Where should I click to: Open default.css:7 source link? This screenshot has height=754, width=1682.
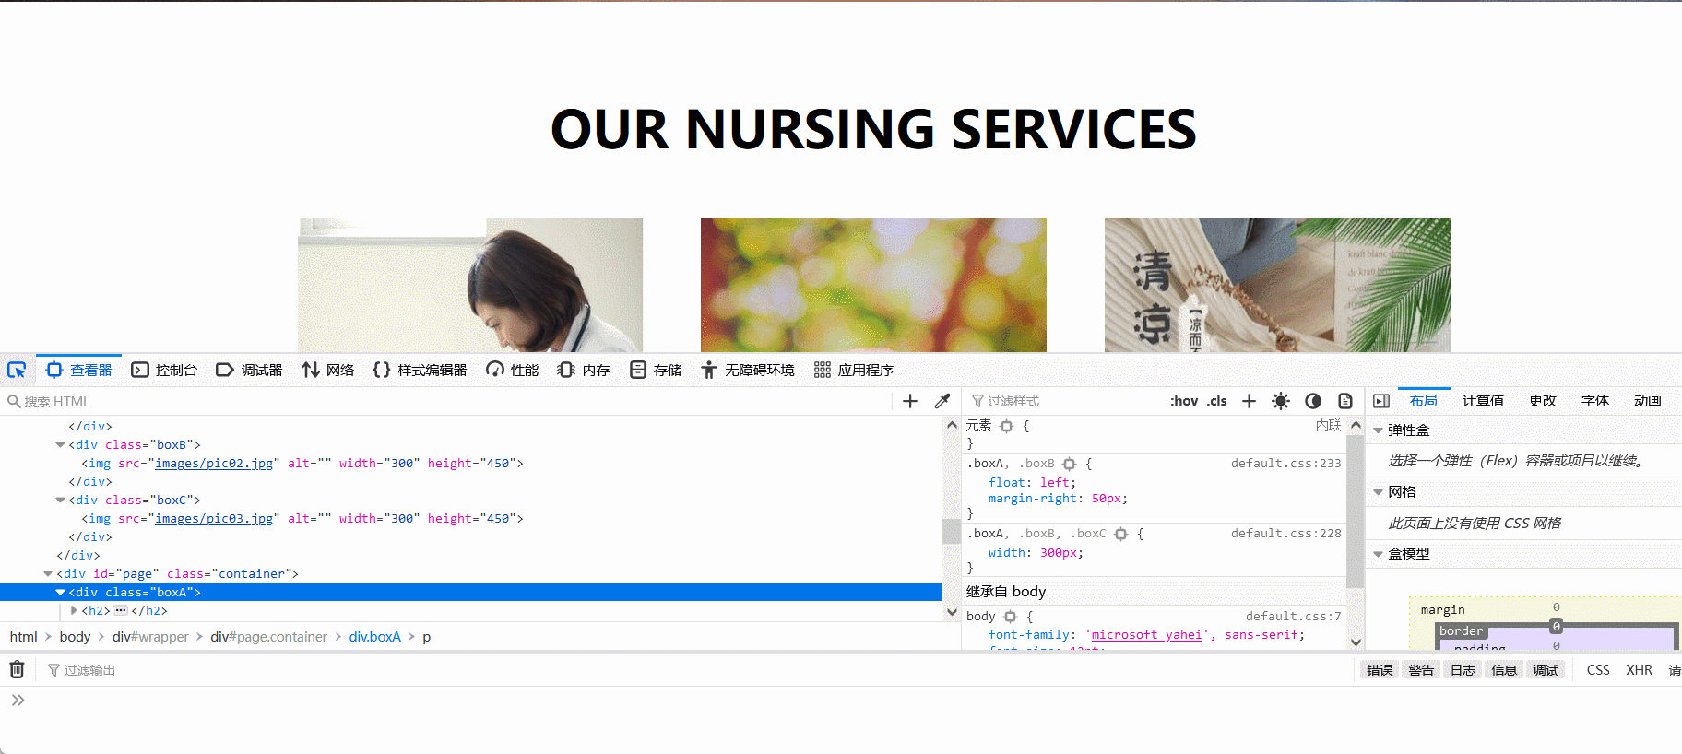(1294, 616)
